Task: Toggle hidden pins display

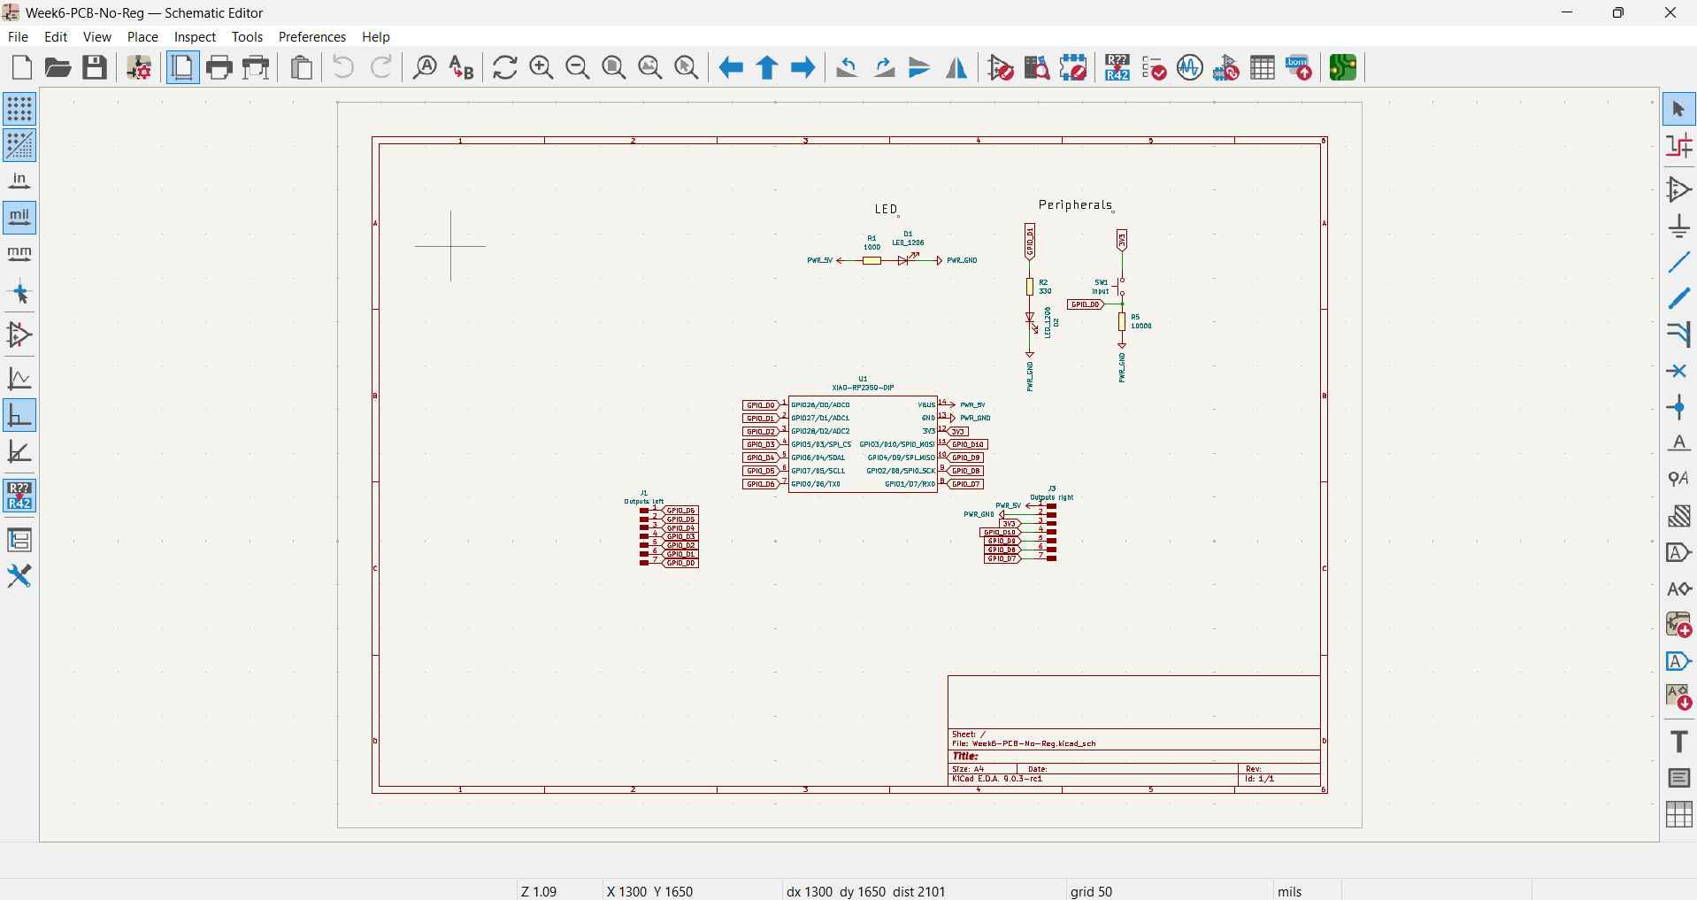Action: 19,335
